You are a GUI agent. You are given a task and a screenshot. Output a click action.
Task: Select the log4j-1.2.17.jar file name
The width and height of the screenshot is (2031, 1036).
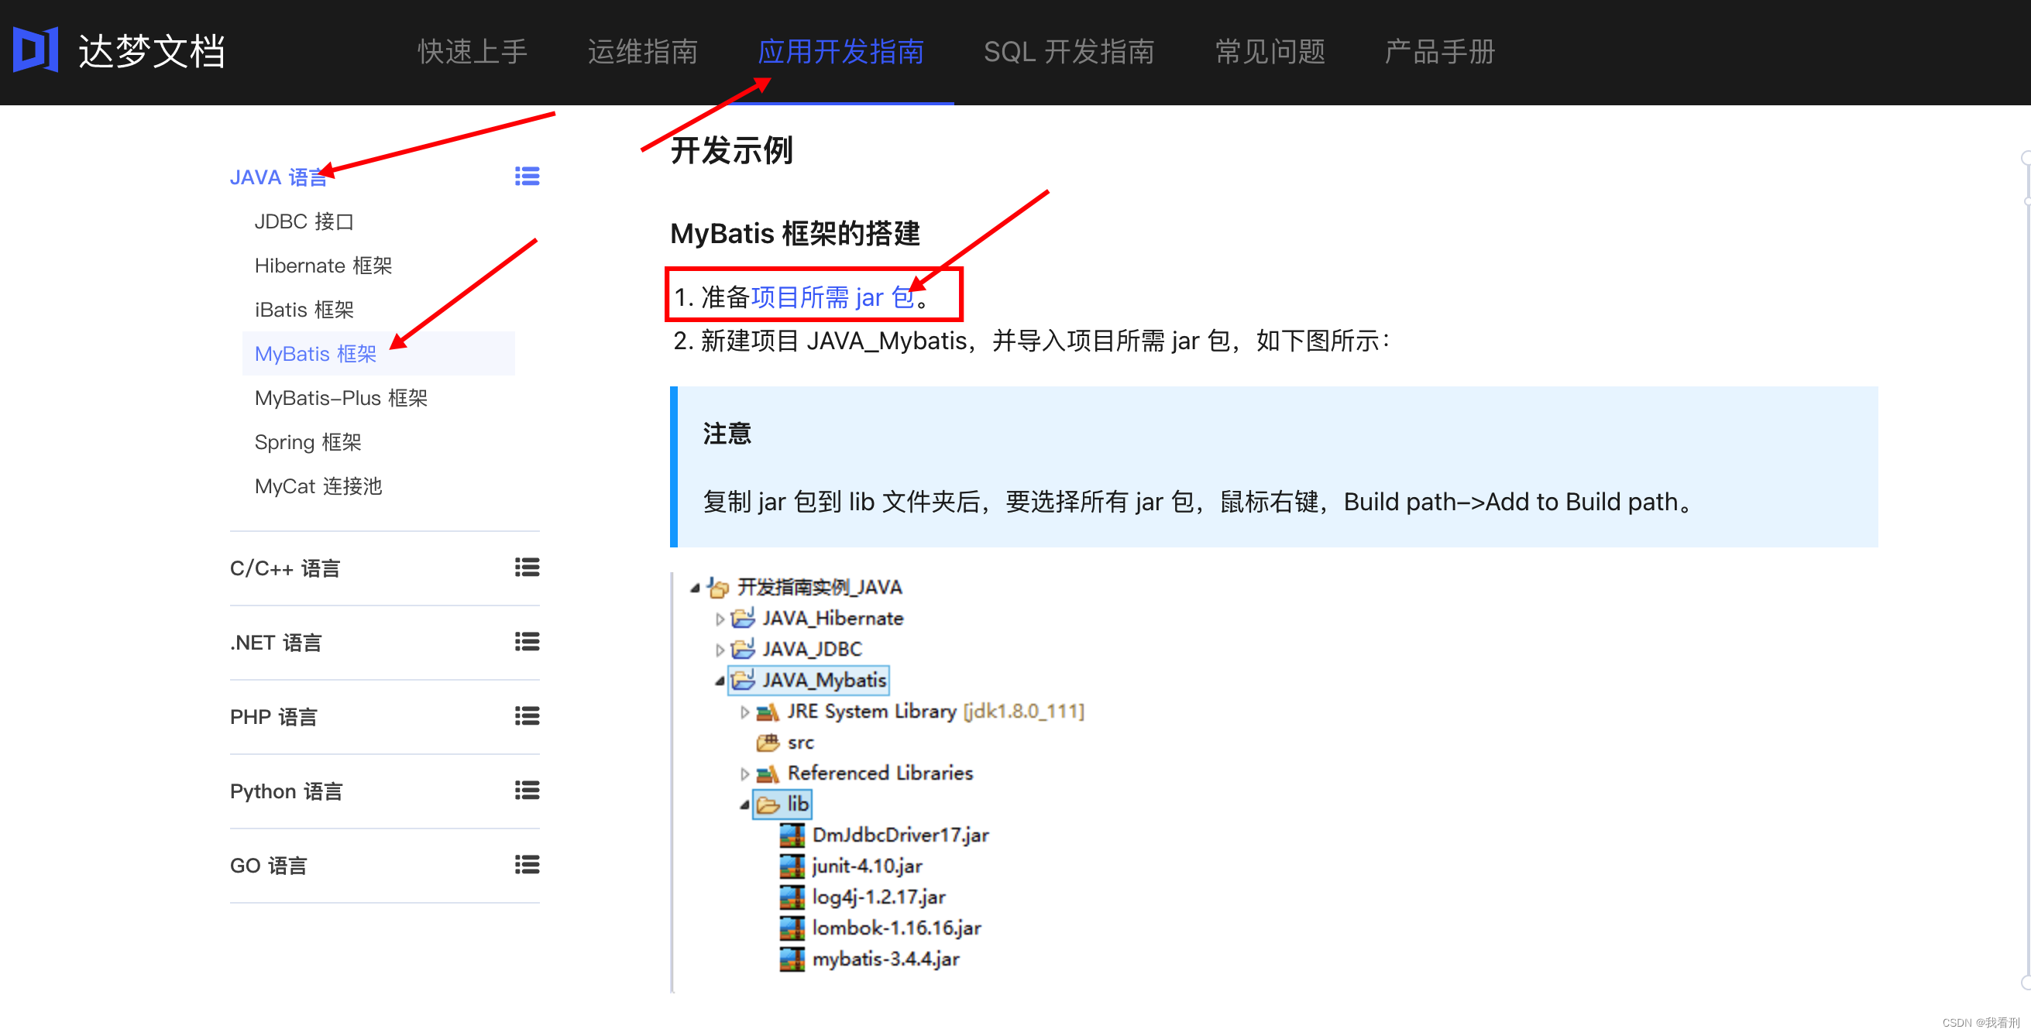coord(878,897)
